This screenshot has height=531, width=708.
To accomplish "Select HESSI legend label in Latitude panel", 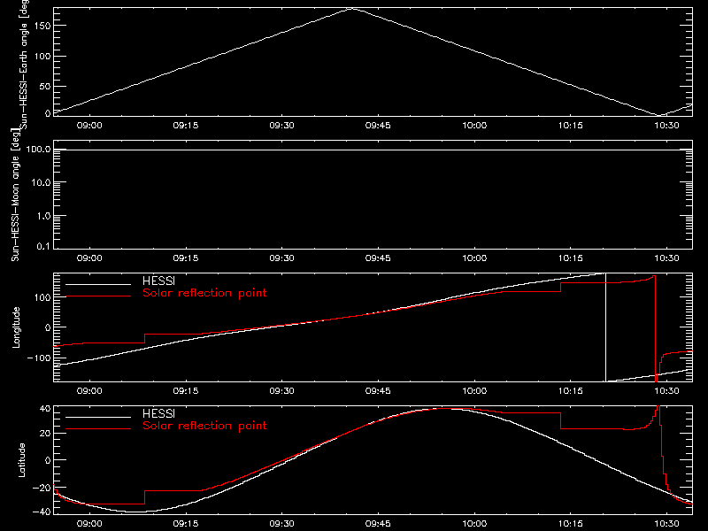I will 158,413.
